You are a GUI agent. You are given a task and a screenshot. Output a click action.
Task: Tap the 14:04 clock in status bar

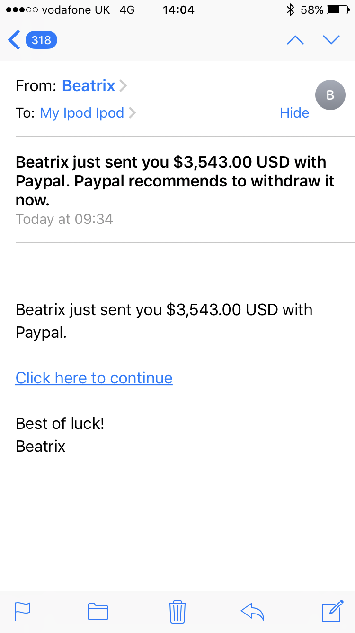178,10
